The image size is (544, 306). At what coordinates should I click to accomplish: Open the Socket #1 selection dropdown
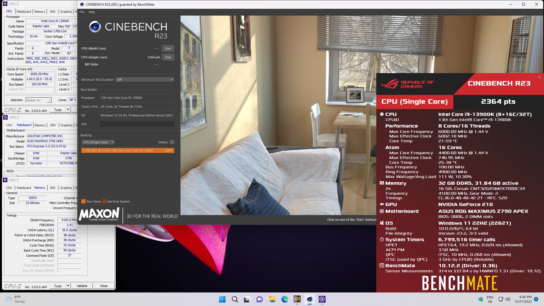pos(39,100)
